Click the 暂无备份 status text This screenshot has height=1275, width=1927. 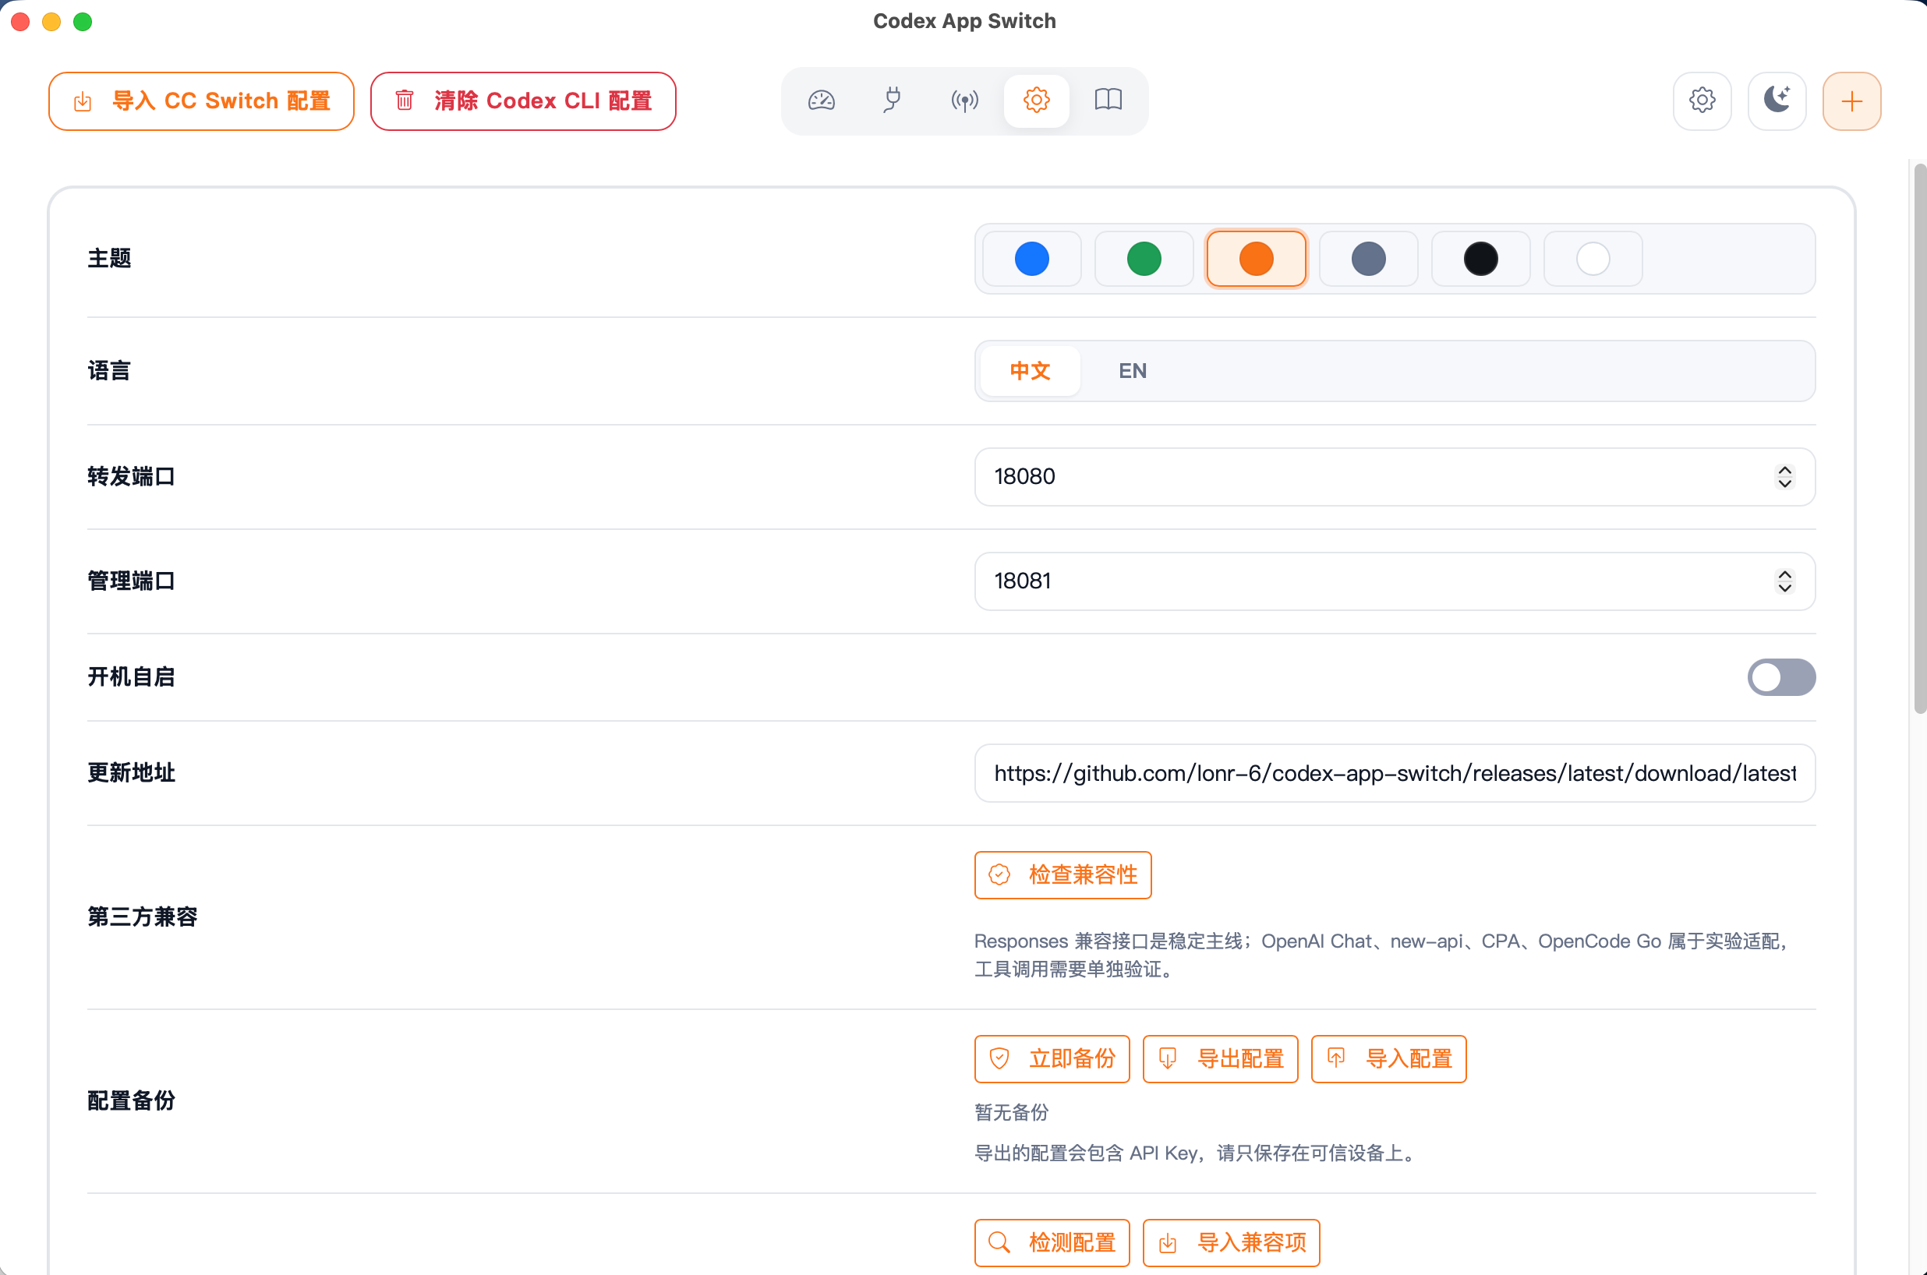[x=1012, y=1112]
